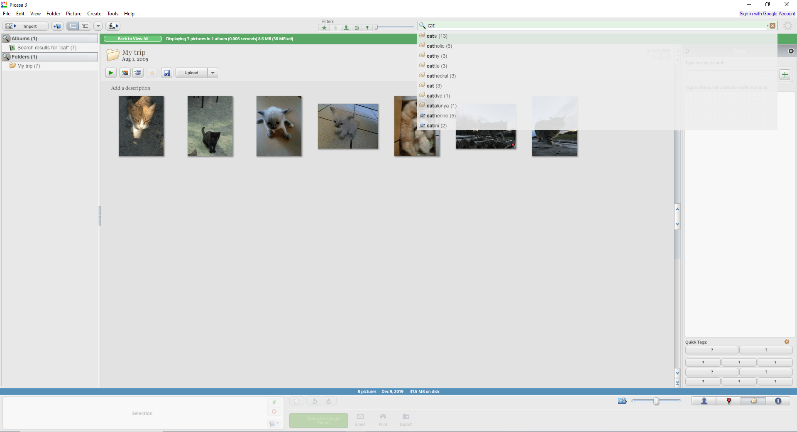Collapse the Folders (1) section
The width and height of the screenshot is (797, 432).
(x=50, y=57)
